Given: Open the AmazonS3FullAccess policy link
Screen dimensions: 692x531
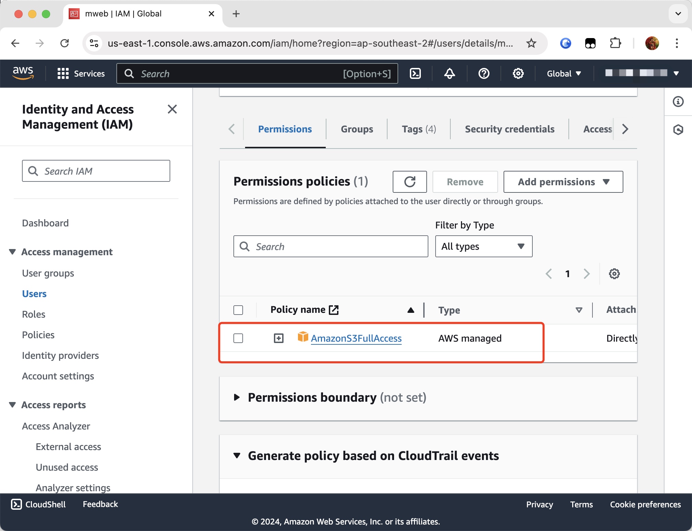Looking at the screenshot, I should [356, 338].
